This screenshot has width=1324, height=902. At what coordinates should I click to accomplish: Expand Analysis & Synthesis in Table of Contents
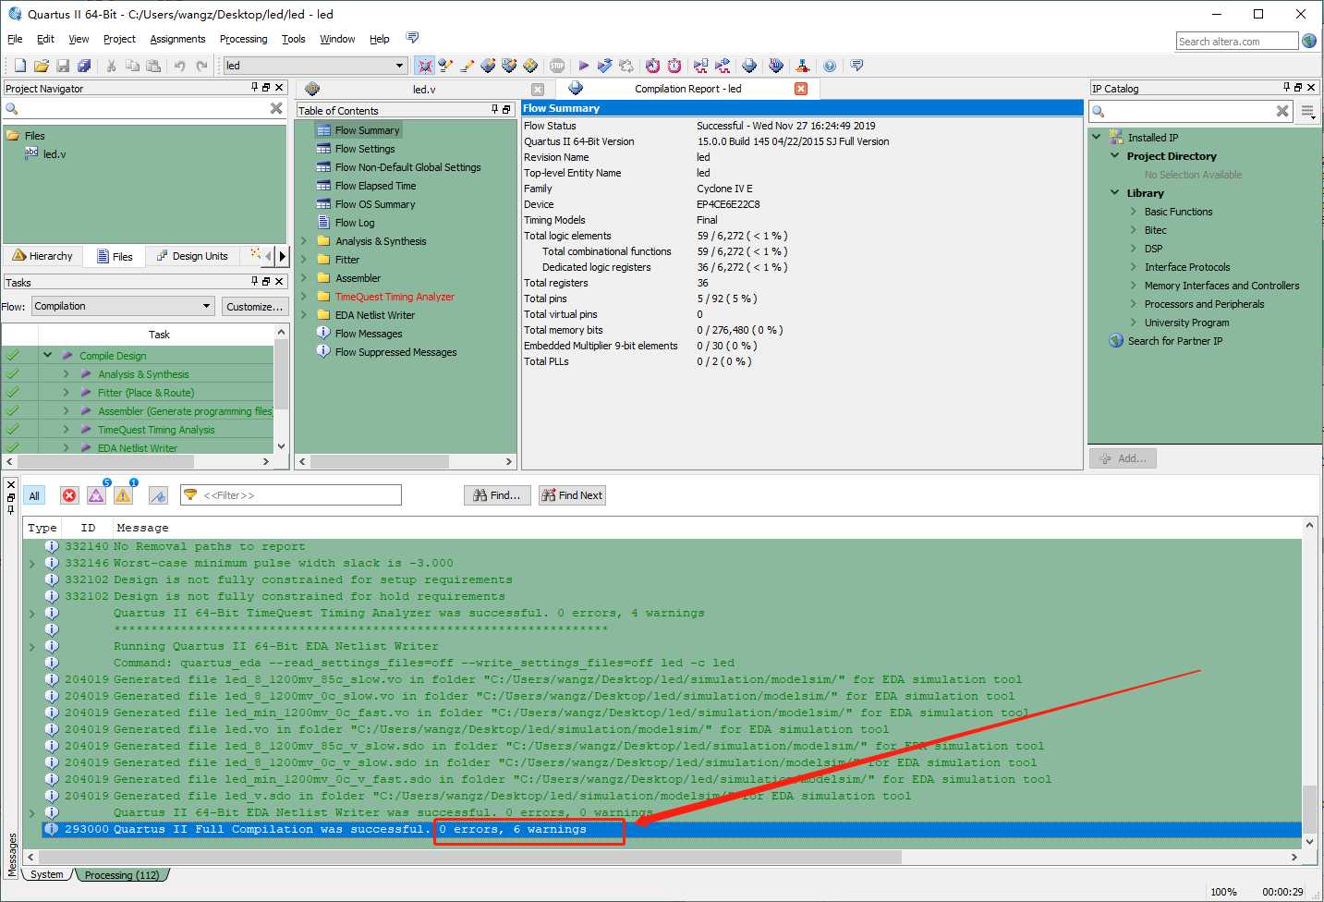[x=304, y=241]
